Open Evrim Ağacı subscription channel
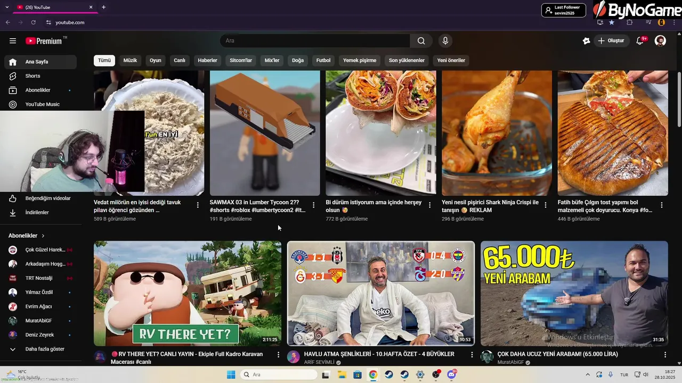This screenshot has width=682, height=383. point(40,306)
